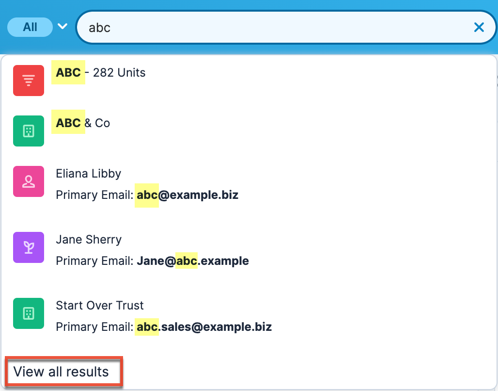
Task: Click the pink contact icon for Eliana Libby
Action: point(28,181)
